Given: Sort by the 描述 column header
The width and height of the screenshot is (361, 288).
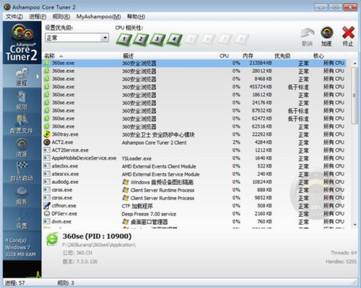Looking at the screenshot, I should pyautogui.click(x=168, y=56).
